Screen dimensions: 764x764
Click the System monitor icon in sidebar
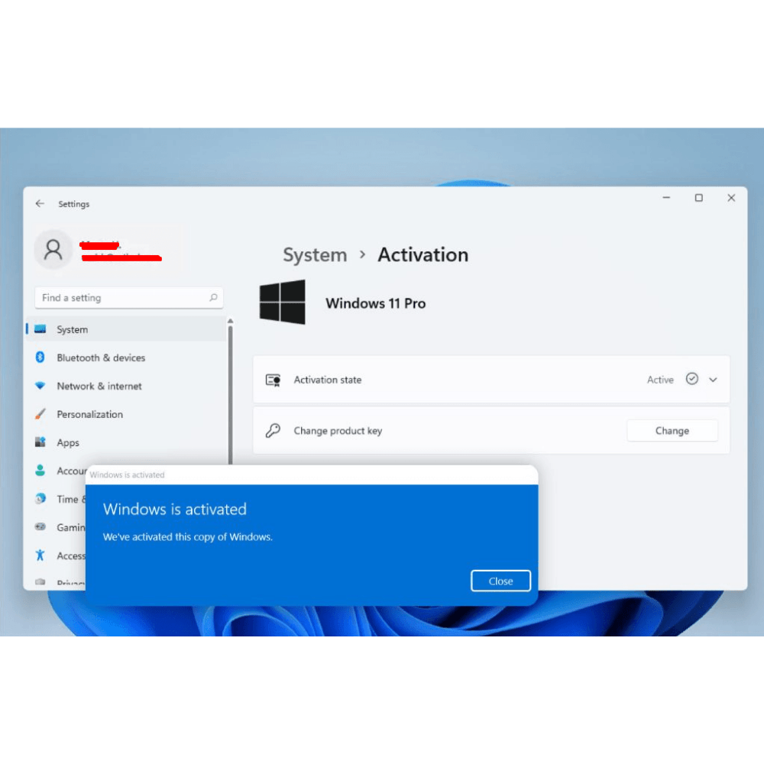(40, 329)
